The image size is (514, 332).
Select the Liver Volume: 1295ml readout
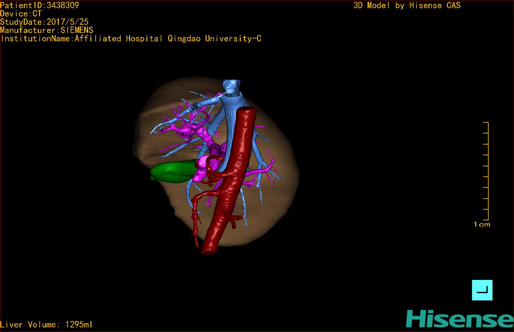tap(46, 325)
